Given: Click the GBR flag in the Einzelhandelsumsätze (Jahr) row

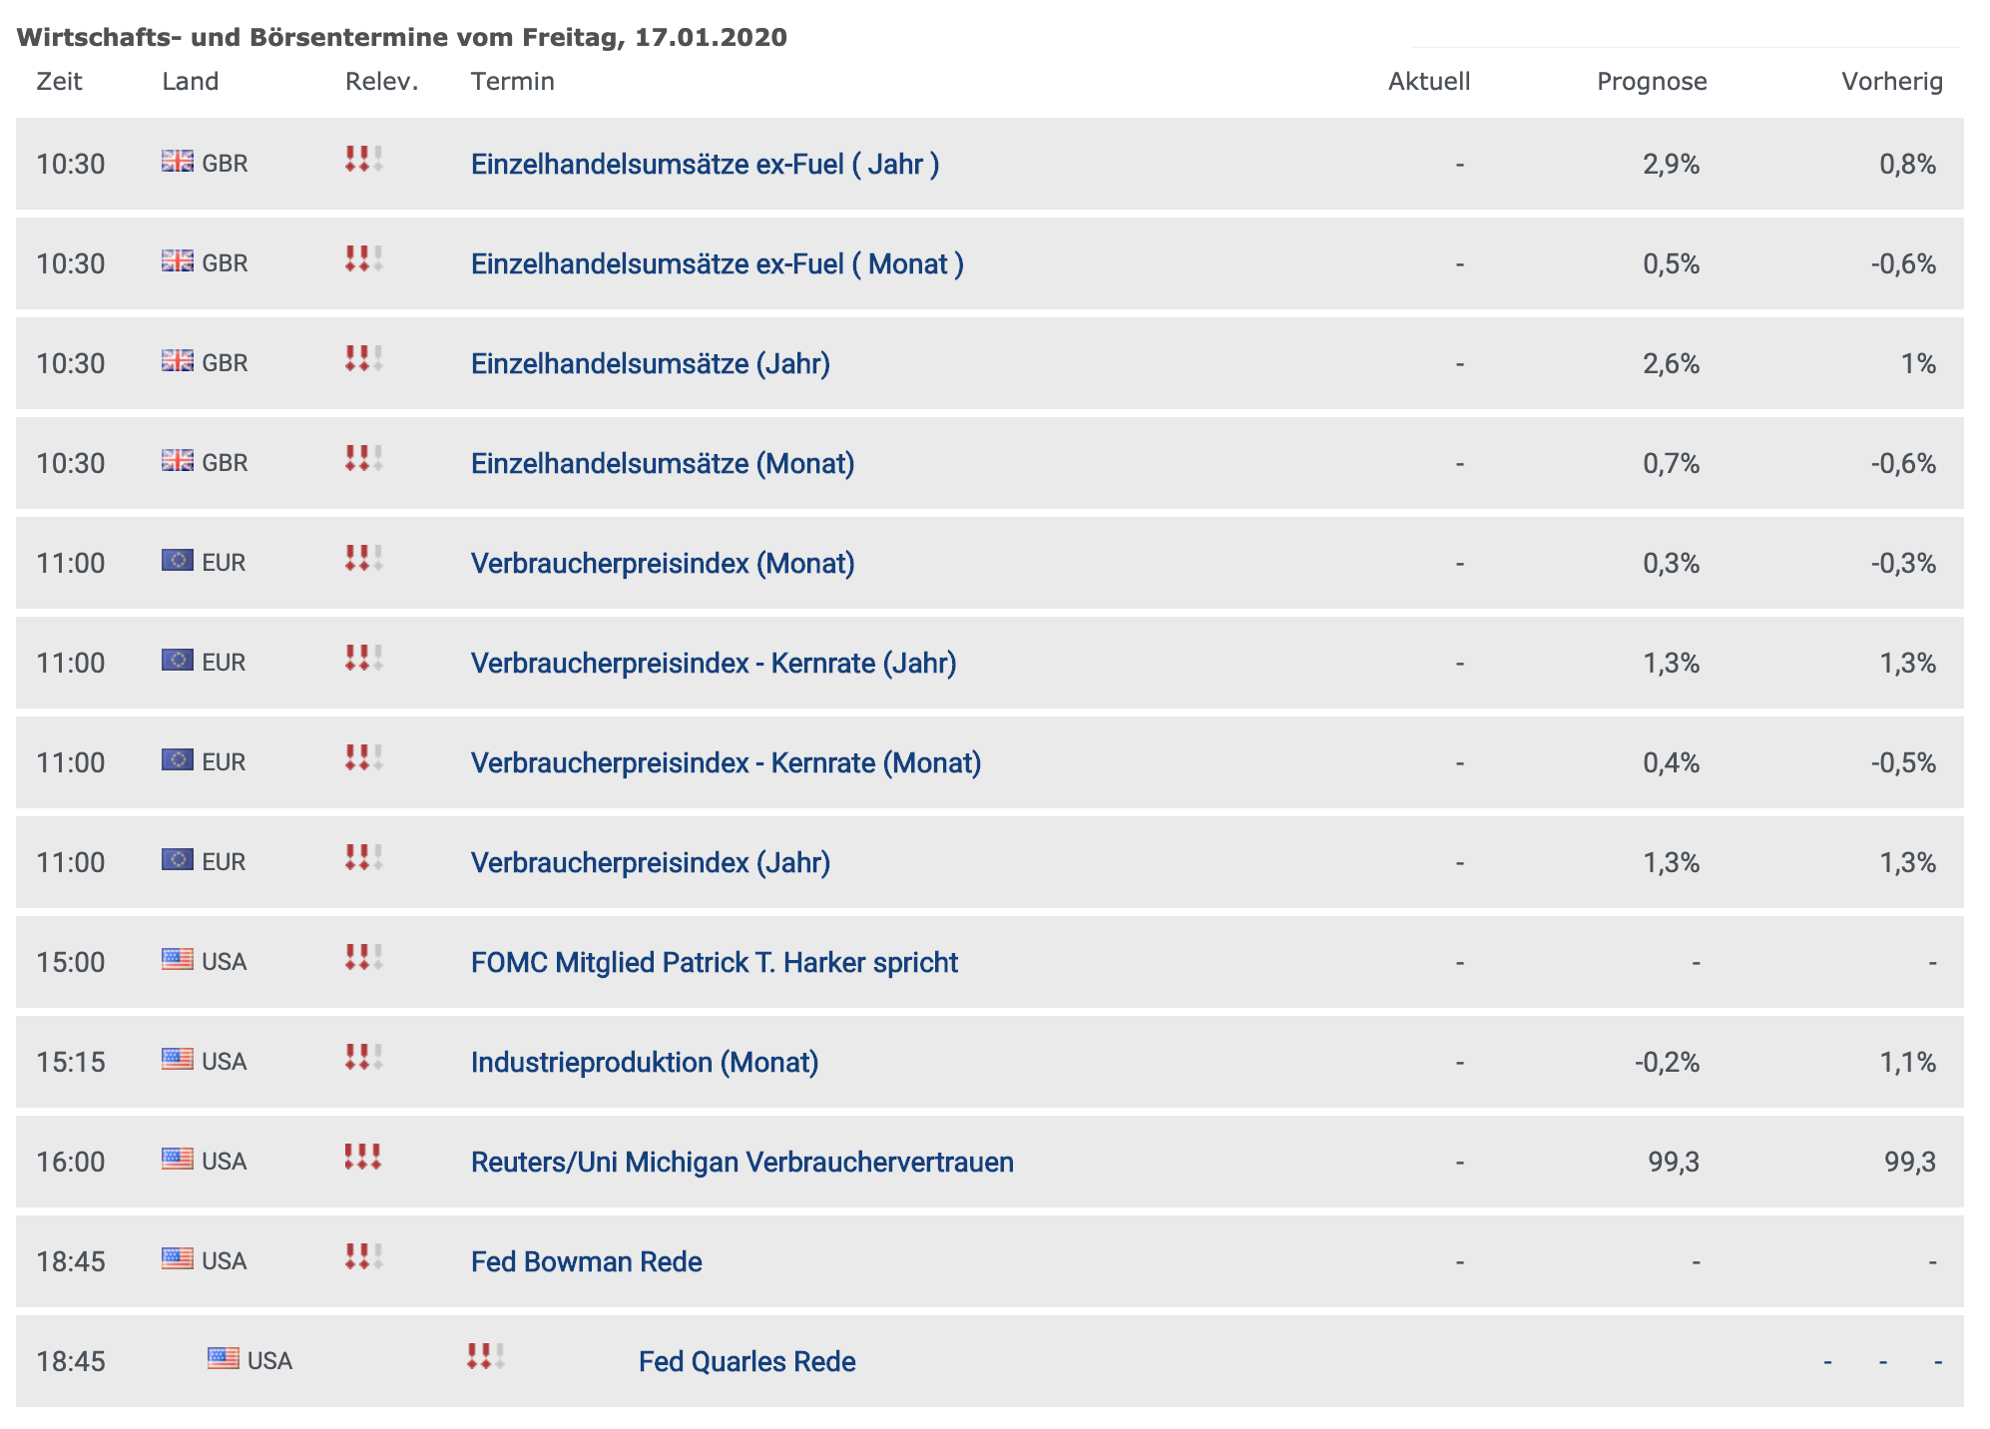Looking at the screenshot, I should [178, 360].
